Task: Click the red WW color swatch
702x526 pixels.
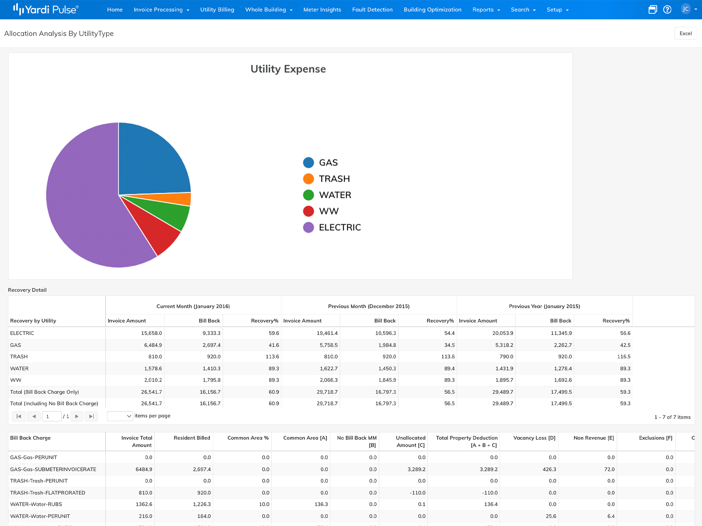Action: (x=309, y=211)
